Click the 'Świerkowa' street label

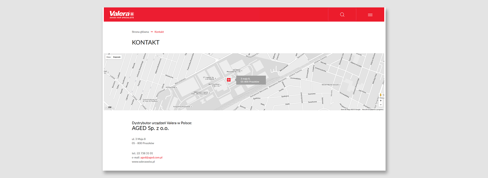pyautogui.click(x=312, y=102)
